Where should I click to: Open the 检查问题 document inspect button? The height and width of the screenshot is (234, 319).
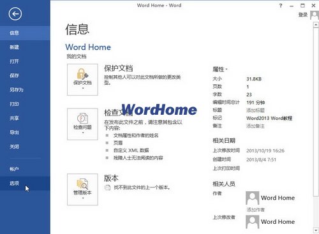pos(82,124)
